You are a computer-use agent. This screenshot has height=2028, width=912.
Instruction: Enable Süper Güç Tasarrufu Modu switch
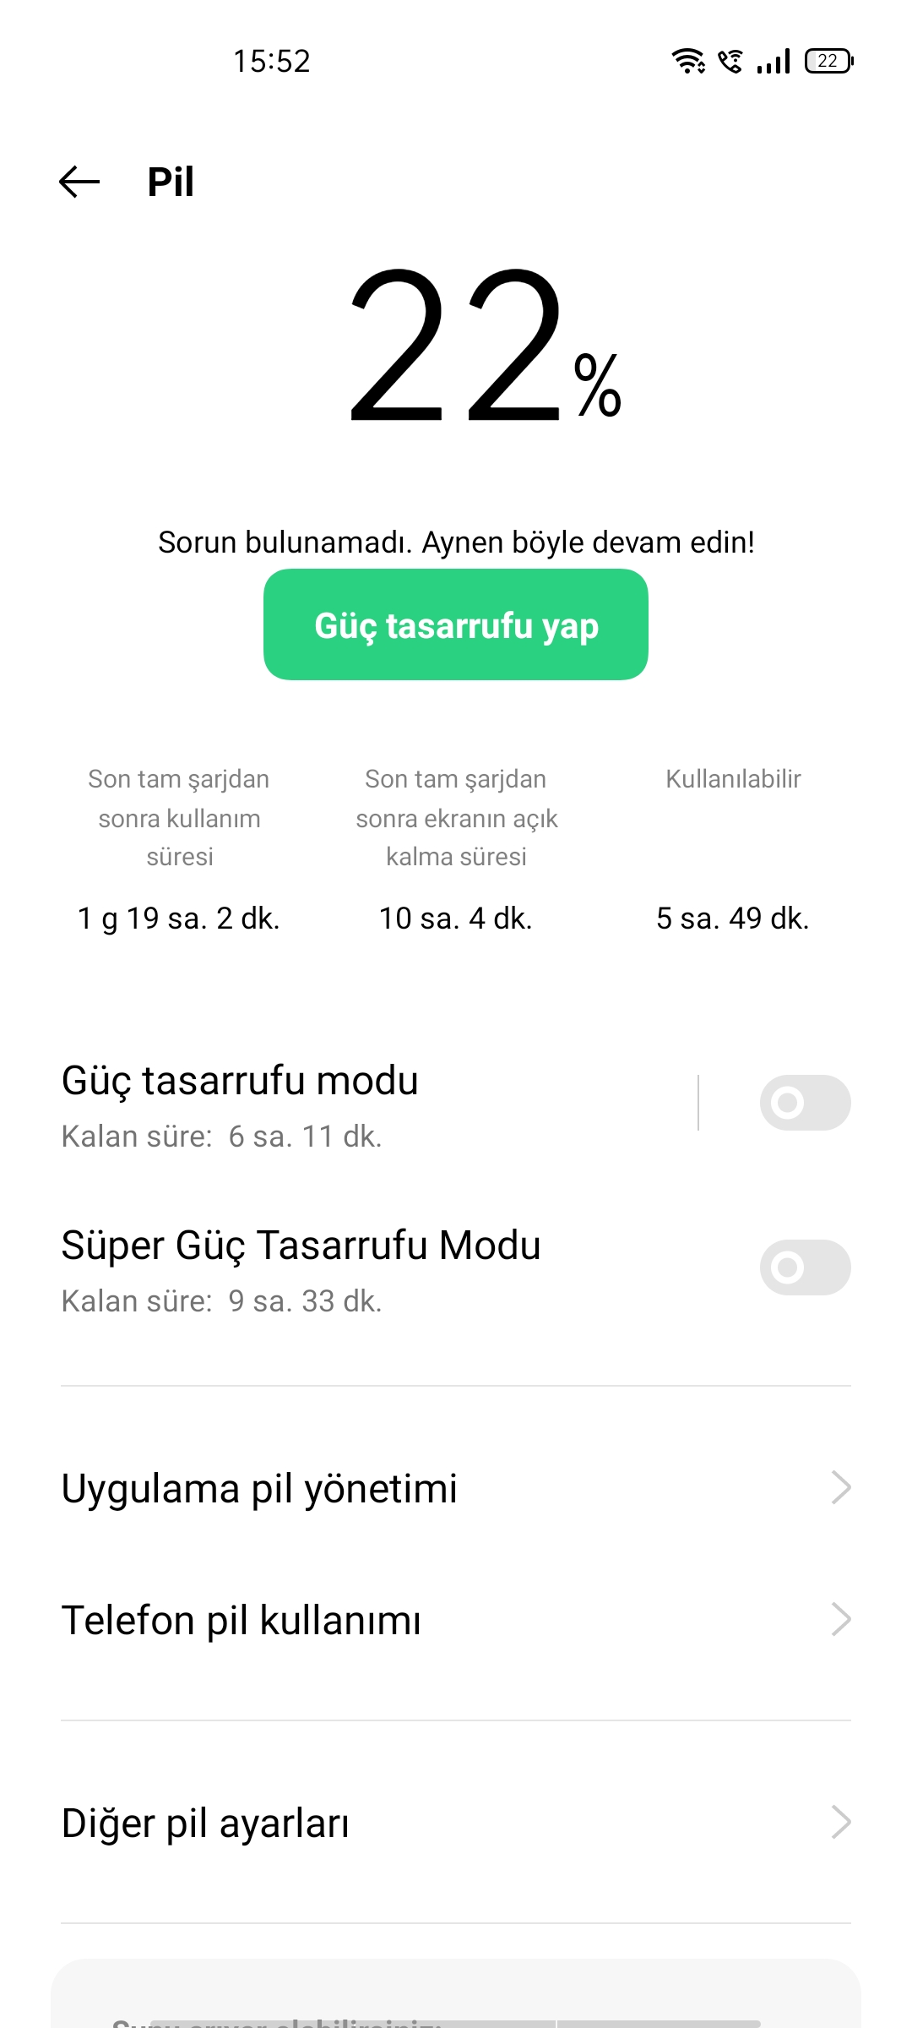tap(805, 1267)
